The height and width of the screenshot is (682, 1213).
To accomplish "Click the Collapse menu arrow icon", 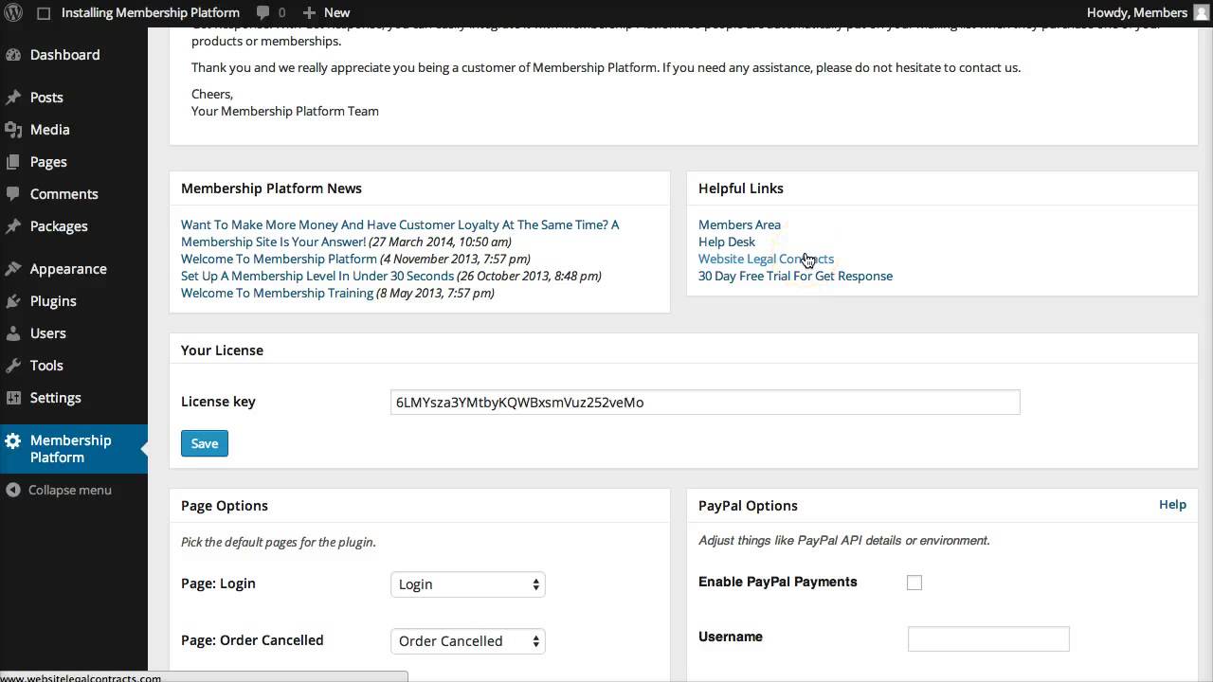I will point(13,490).
